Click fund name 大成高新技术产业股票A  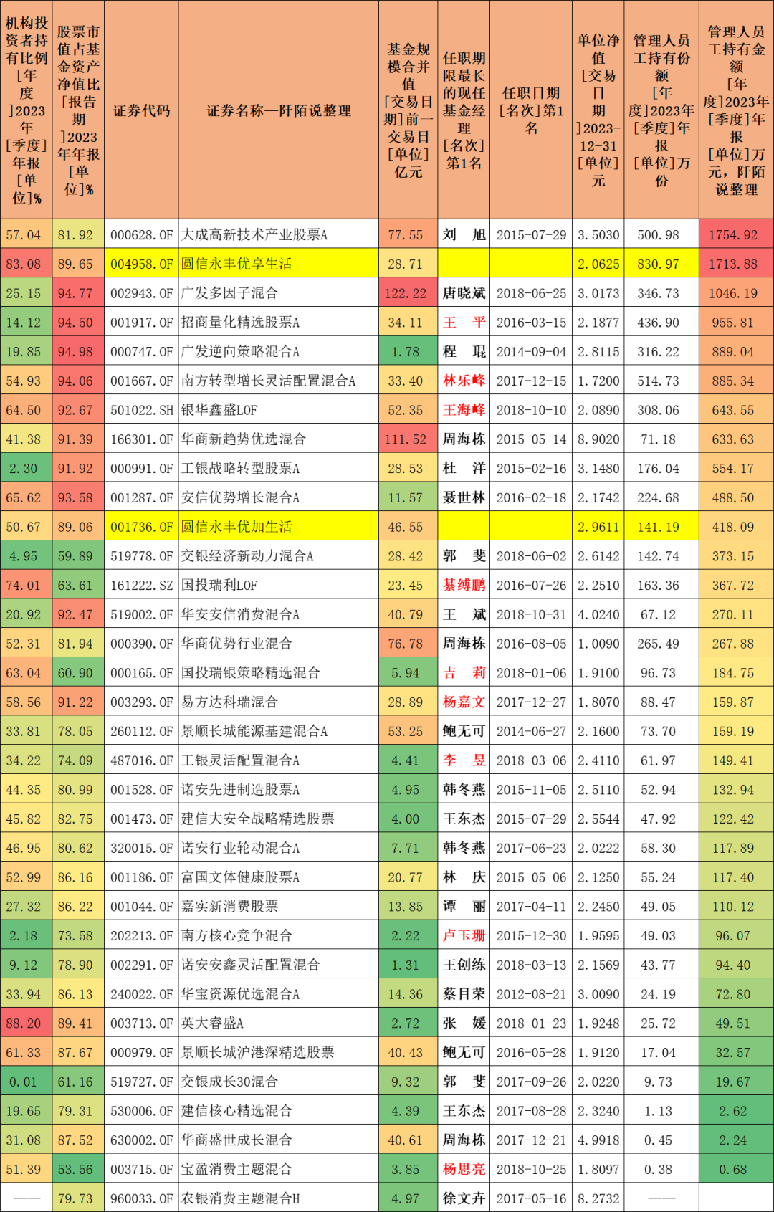(x=254, y=235)
